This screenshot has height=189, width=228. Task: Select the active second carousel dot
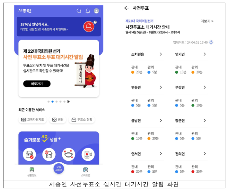pos(52,102)
